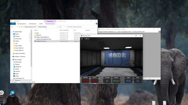Screen dimensions: 188x105
Task: Click the Back arrow in File Explorer
Action: 12,27
